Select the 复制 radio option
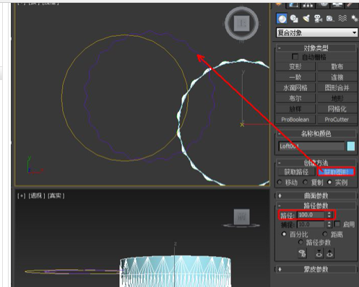Screen dimensions: 359x287 (x=306, y=182)
